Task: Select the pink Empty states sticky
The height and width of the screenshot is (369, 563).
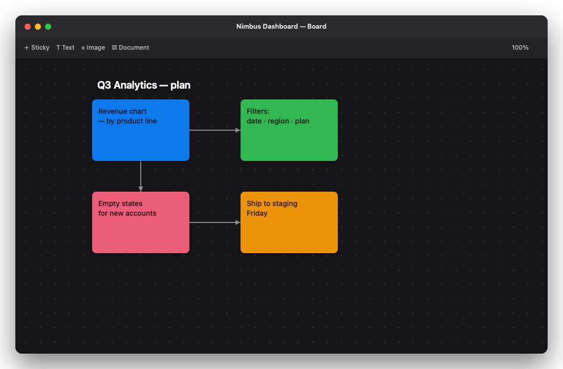Action: click(140, 222)
